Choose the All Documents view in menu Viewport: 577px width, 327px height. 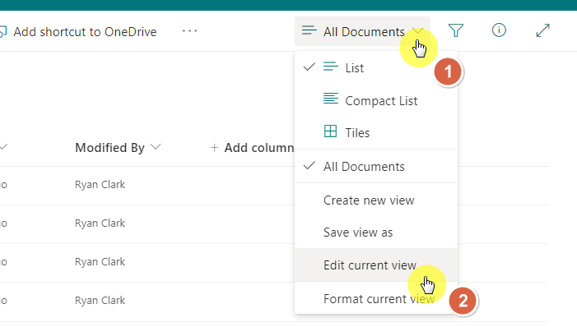coord(376,167)
